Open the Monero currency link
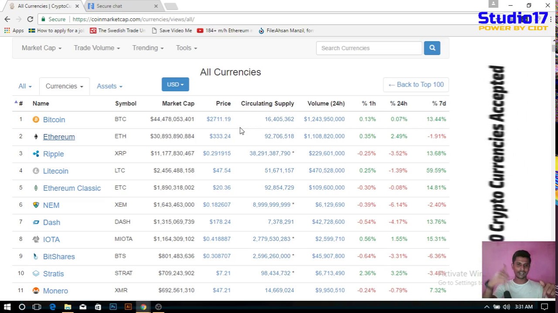 (x=55, y=290)
